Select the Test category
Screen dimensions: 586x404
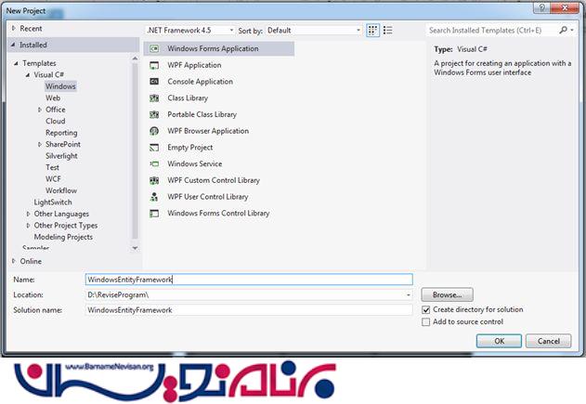pyautogui.click(x=52, y=167)
